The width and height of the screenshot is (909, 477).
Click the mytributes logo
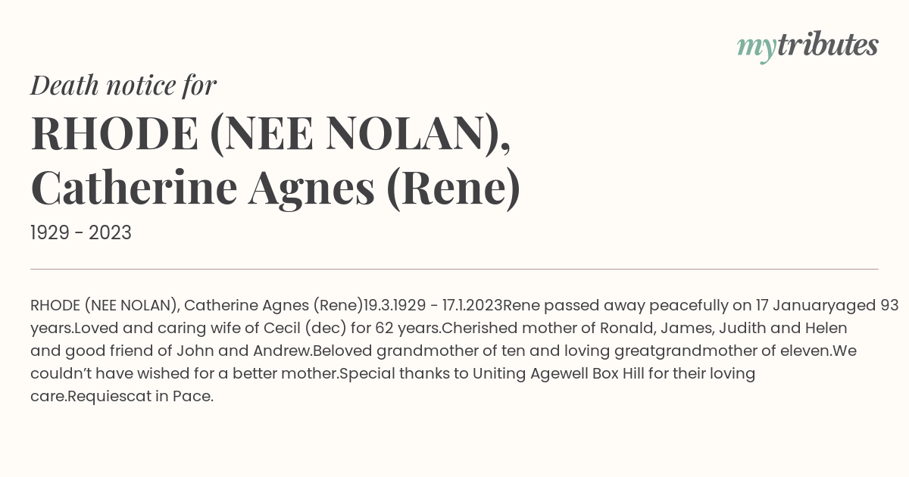807,46
